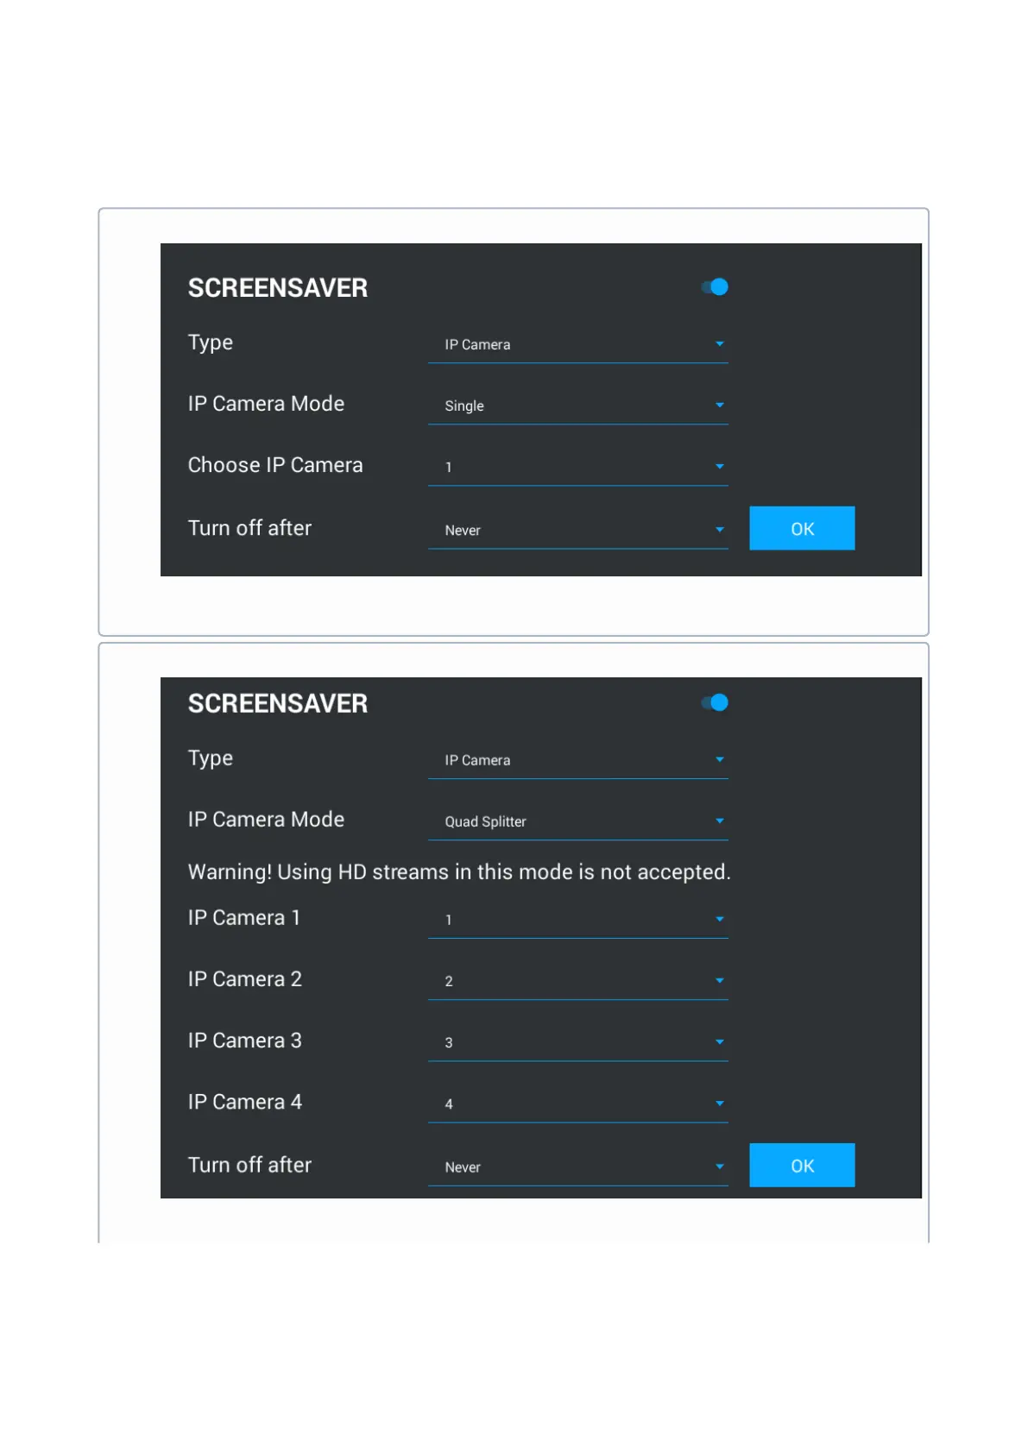Click dropdown arrow in IP Camera 4 row
The height and width of the screenshot is (1453, 1028).
tap(720, 1104)
